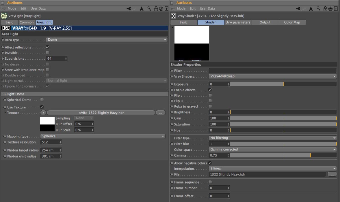Expand the Texture row triangle
The image size is (340, 202).
pos(5,113)
